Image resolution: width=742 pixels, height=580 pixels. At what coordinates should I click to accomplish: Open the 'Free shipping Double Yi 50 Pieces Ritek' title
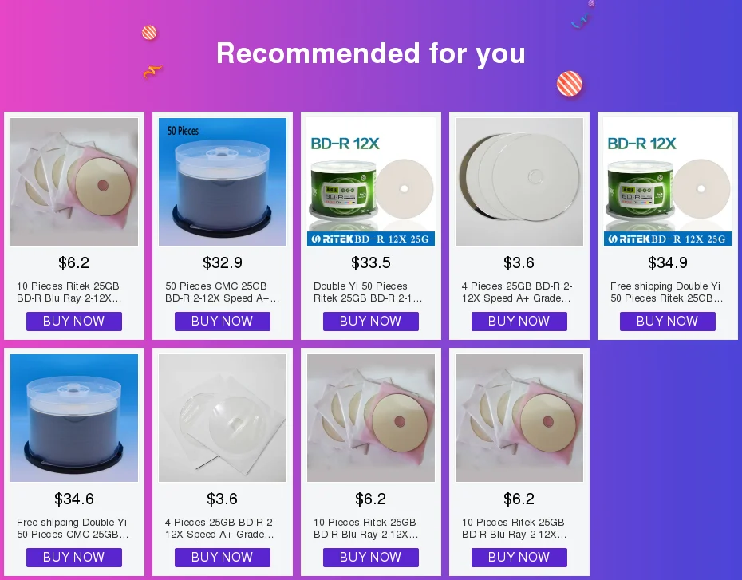(x=667, y=292)
